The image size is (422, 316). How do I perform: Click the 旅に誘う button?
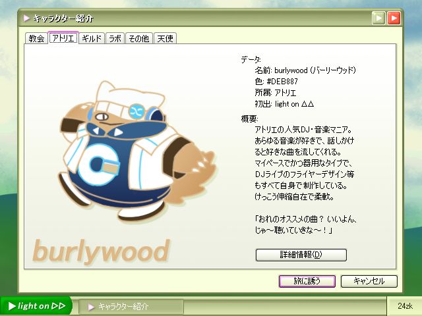coord(307,281)
